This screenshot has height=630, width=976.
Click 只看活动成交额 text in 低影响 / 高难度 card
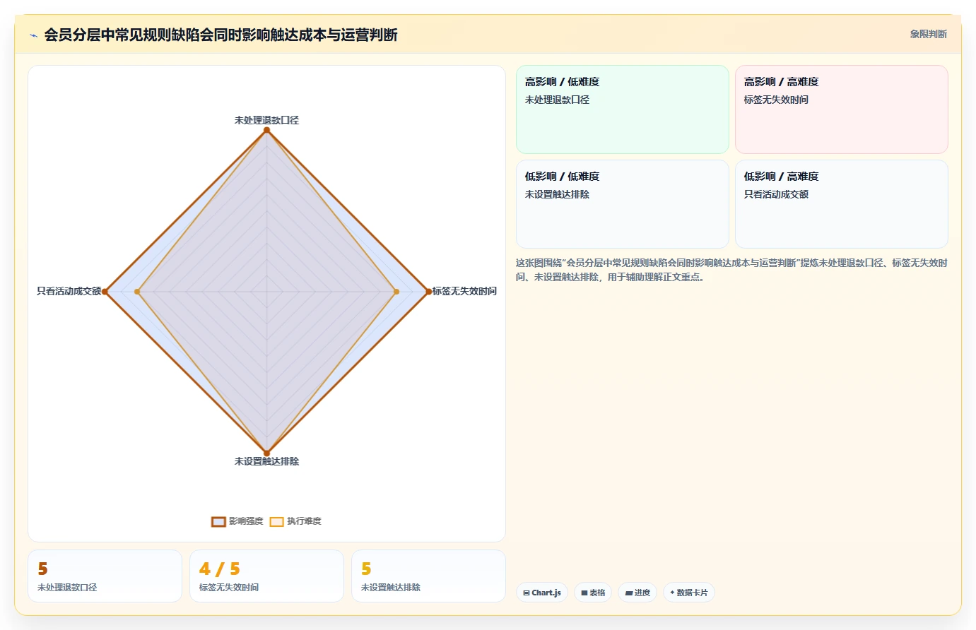[x=776, y=194]
